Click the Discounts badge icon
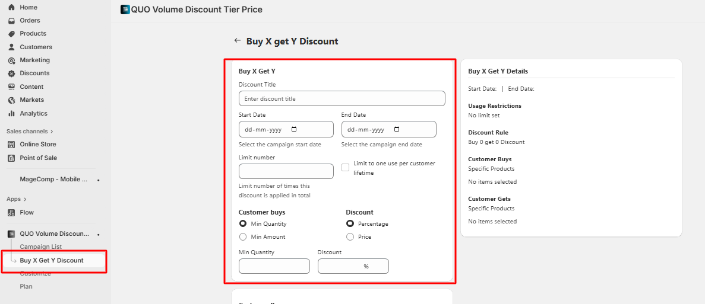Image resolution: width=705 pixels, height=304 pixels. click(11, 73)
